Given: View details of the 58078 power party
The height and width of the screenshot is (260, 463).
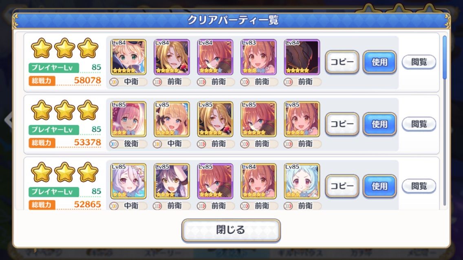Looking at the screenshot, I should [x=419, y=62].
